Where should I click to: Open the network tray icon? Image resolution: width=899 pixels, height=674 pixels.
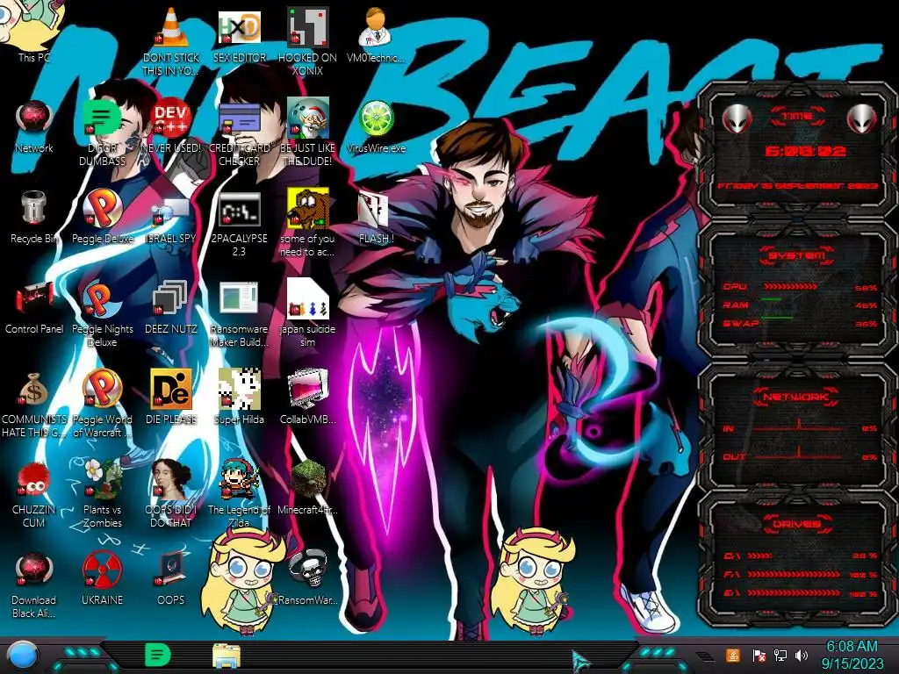coord(780,655)
